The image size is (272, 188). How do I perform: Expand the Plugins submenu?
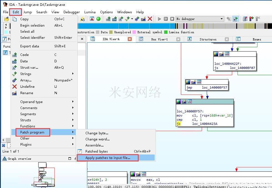pyautogui.click(x=44, y=144)
